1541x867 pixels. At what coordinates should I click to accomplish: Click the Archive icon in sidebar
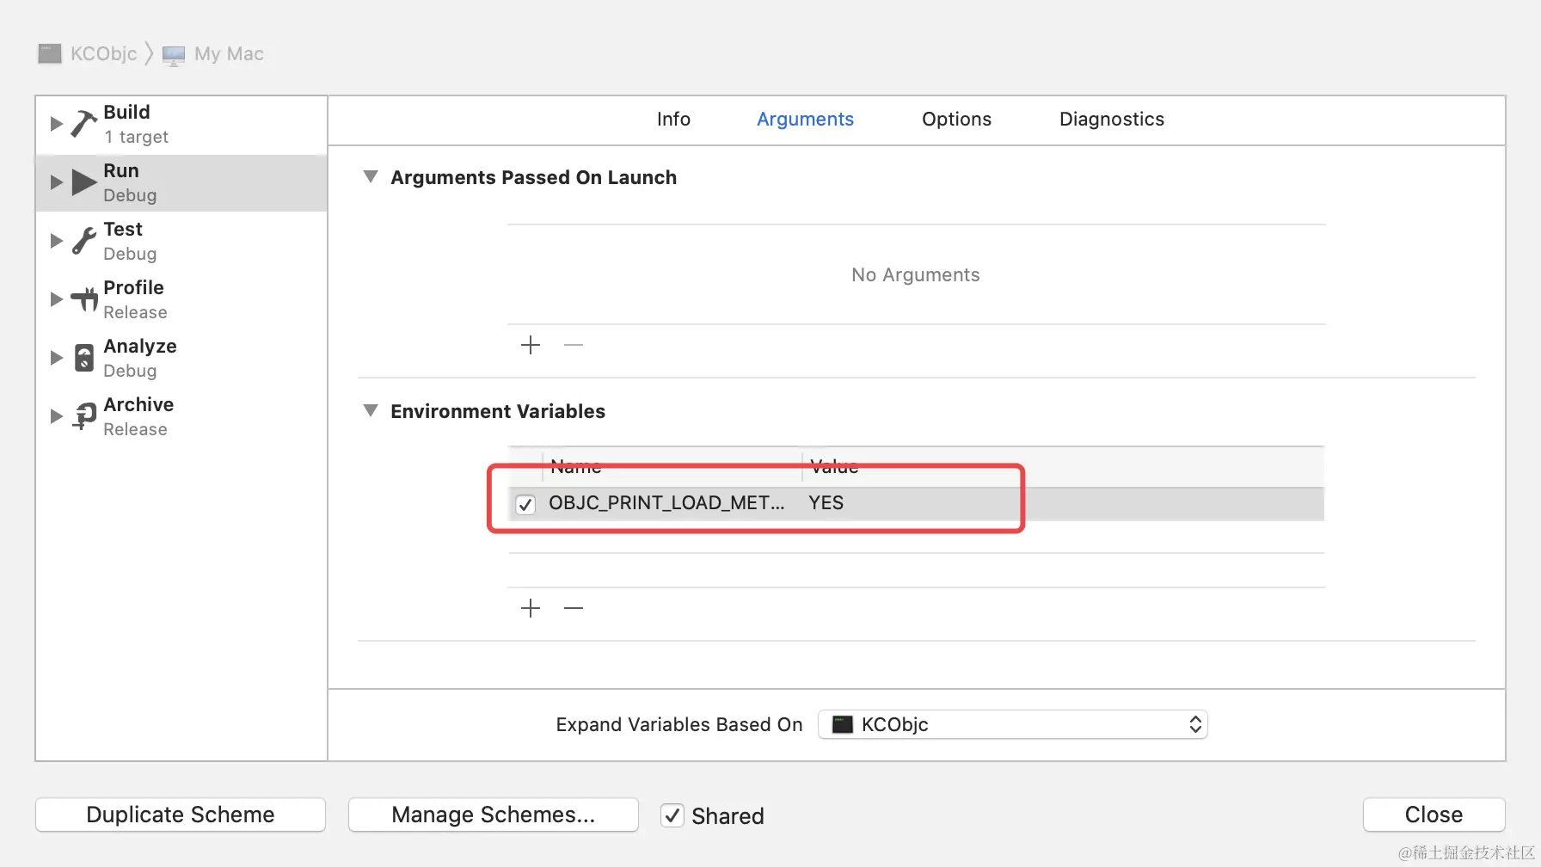83,416
